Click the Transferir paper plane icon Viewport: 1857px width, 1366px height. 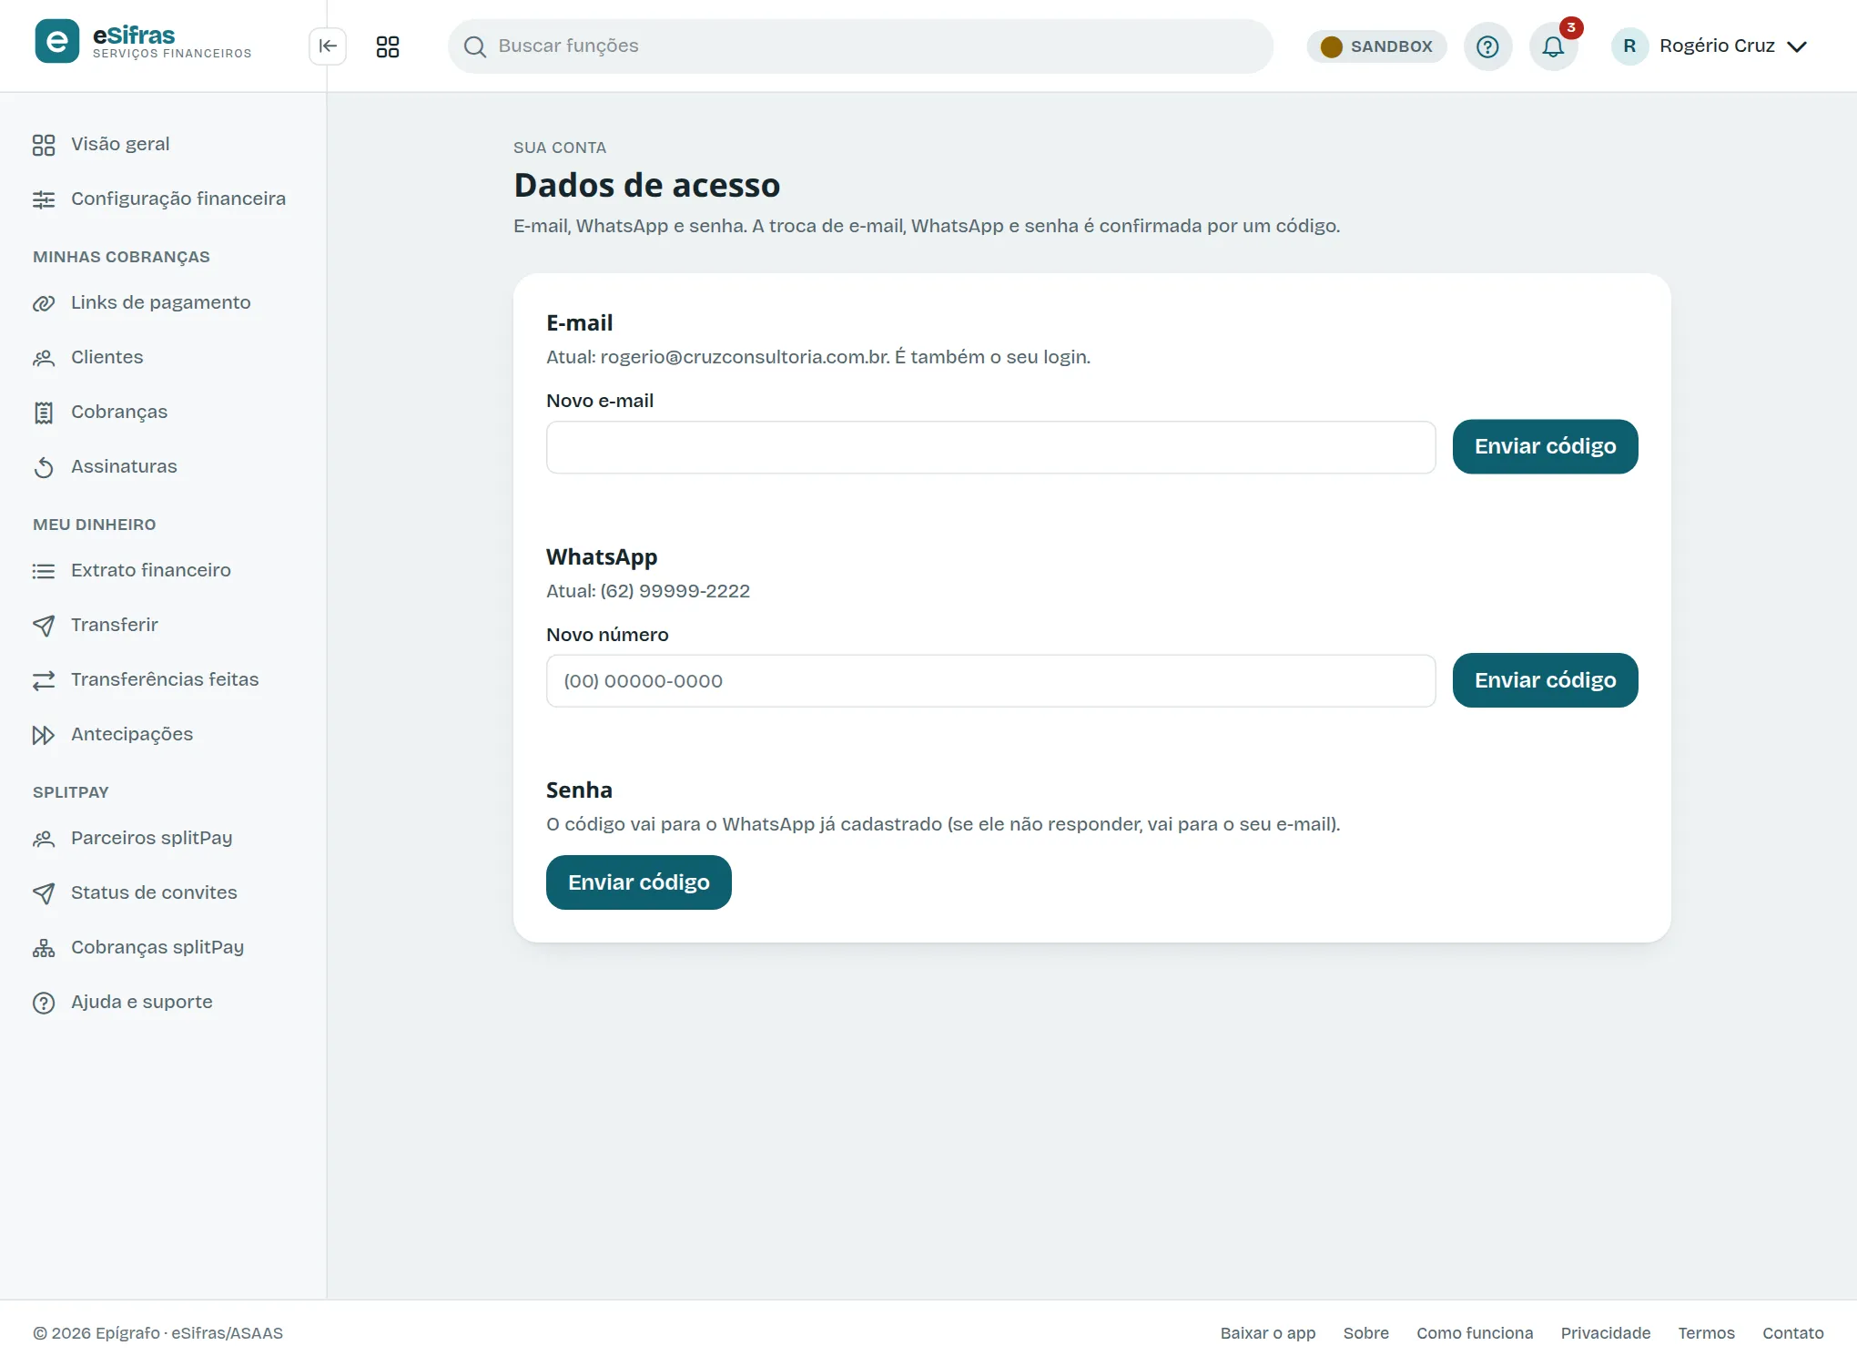(x=44, y=626)
